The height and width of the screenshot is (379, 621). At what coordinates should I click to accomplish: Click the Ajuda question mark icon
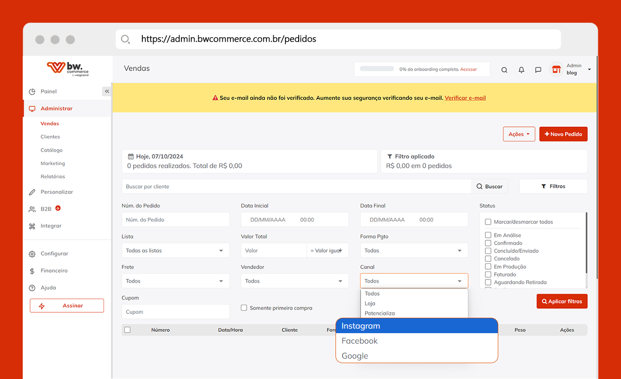pyautogui.click(x=32, y=288)
